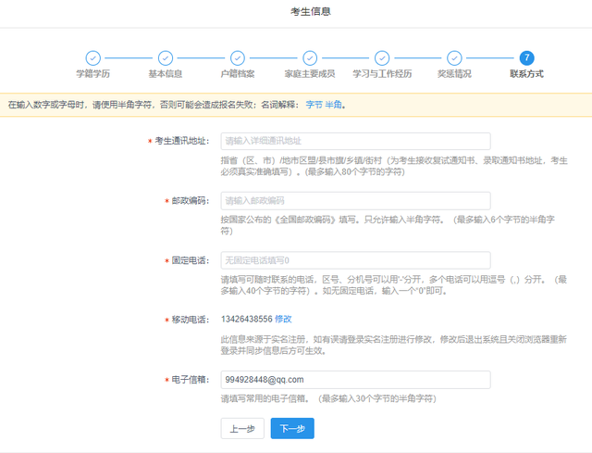Focus the 电子信箱 input field
The image size is (592, 453).
pos(355,380)
